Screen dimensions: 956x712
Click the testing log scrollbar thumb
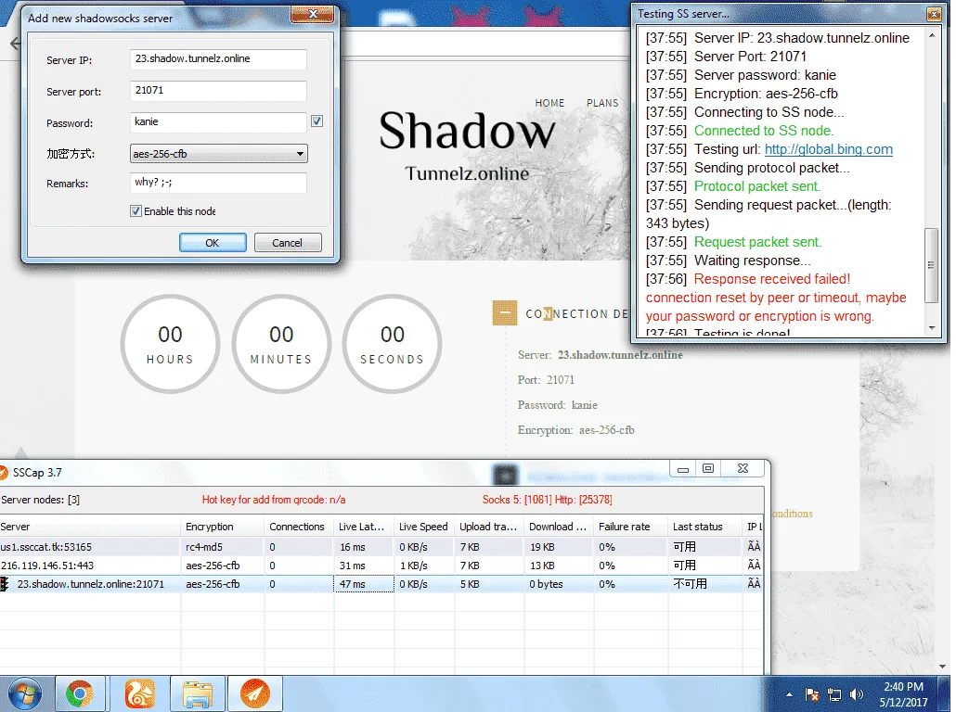point(932,265)
